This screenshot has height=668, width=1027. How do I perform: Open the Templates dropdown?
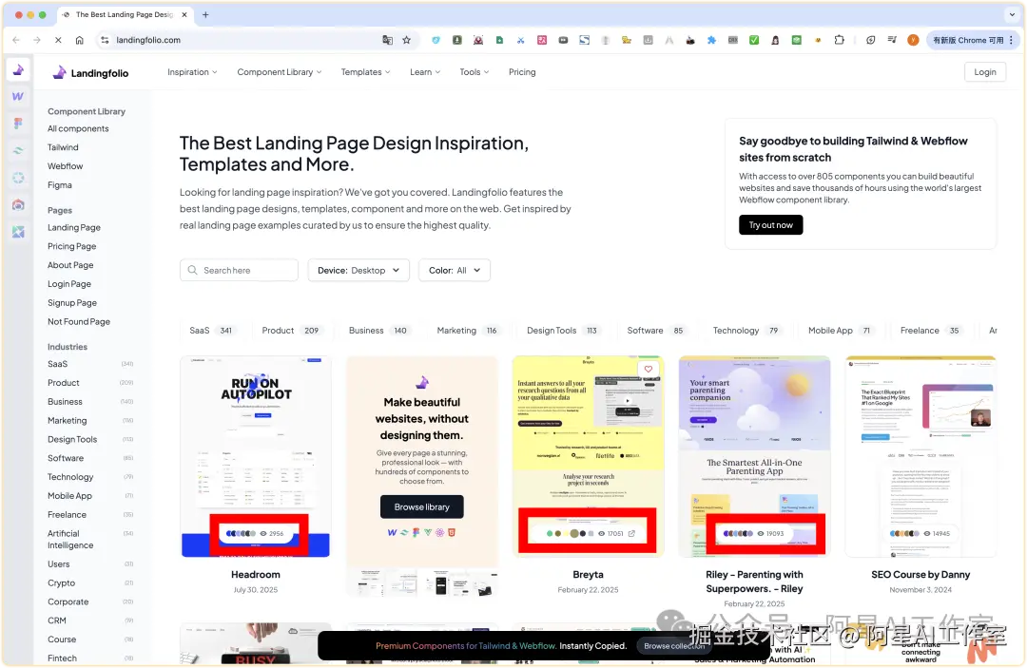click(x=365, y=72)
